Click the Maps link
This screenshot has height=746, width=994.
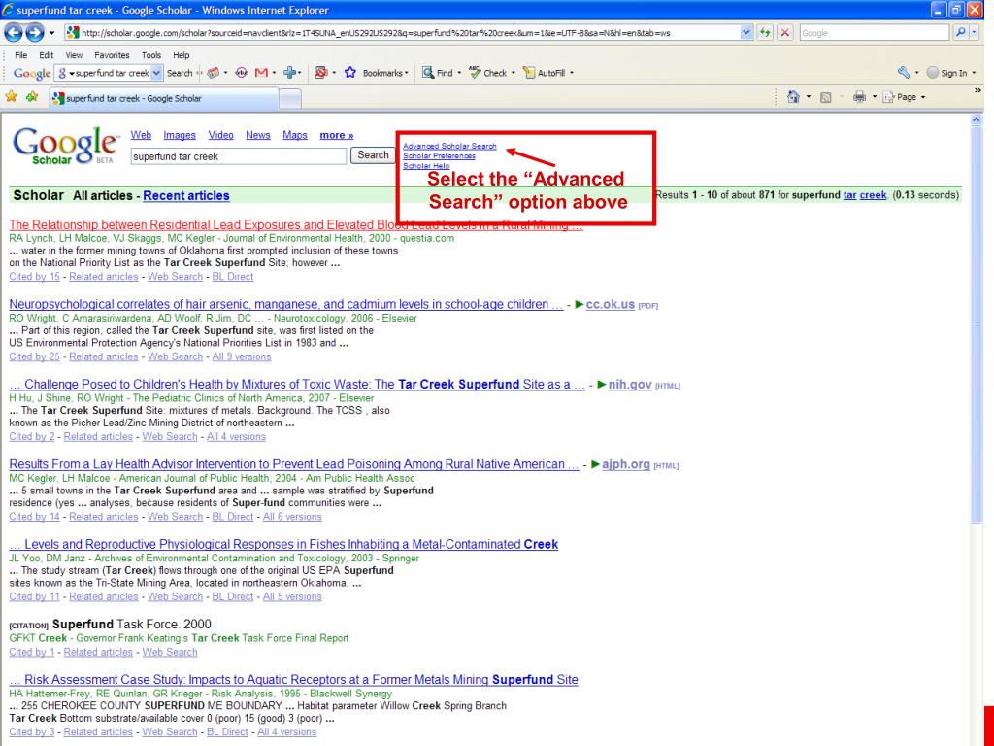pos(295,135)
